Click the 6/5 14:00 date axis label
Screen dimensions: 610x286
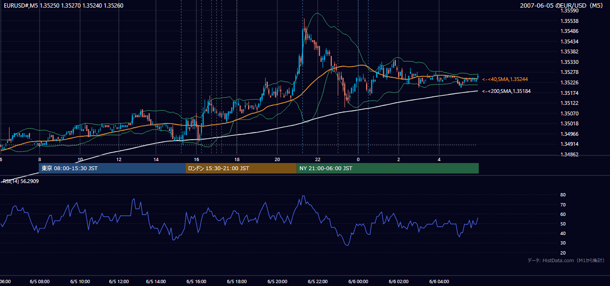click(x=156, y=282)
